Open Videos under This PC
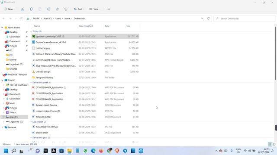The width and height of the screenshot is (277, 155). click(x=13, y=112)
